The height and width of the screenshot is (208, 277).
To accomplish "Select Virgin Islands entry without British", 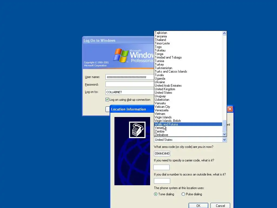I will click(x=188, y=117).
